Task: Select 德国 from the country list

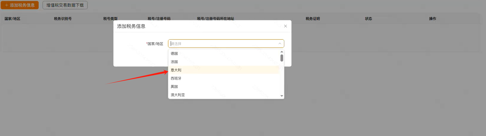Action: pos(174,53)
